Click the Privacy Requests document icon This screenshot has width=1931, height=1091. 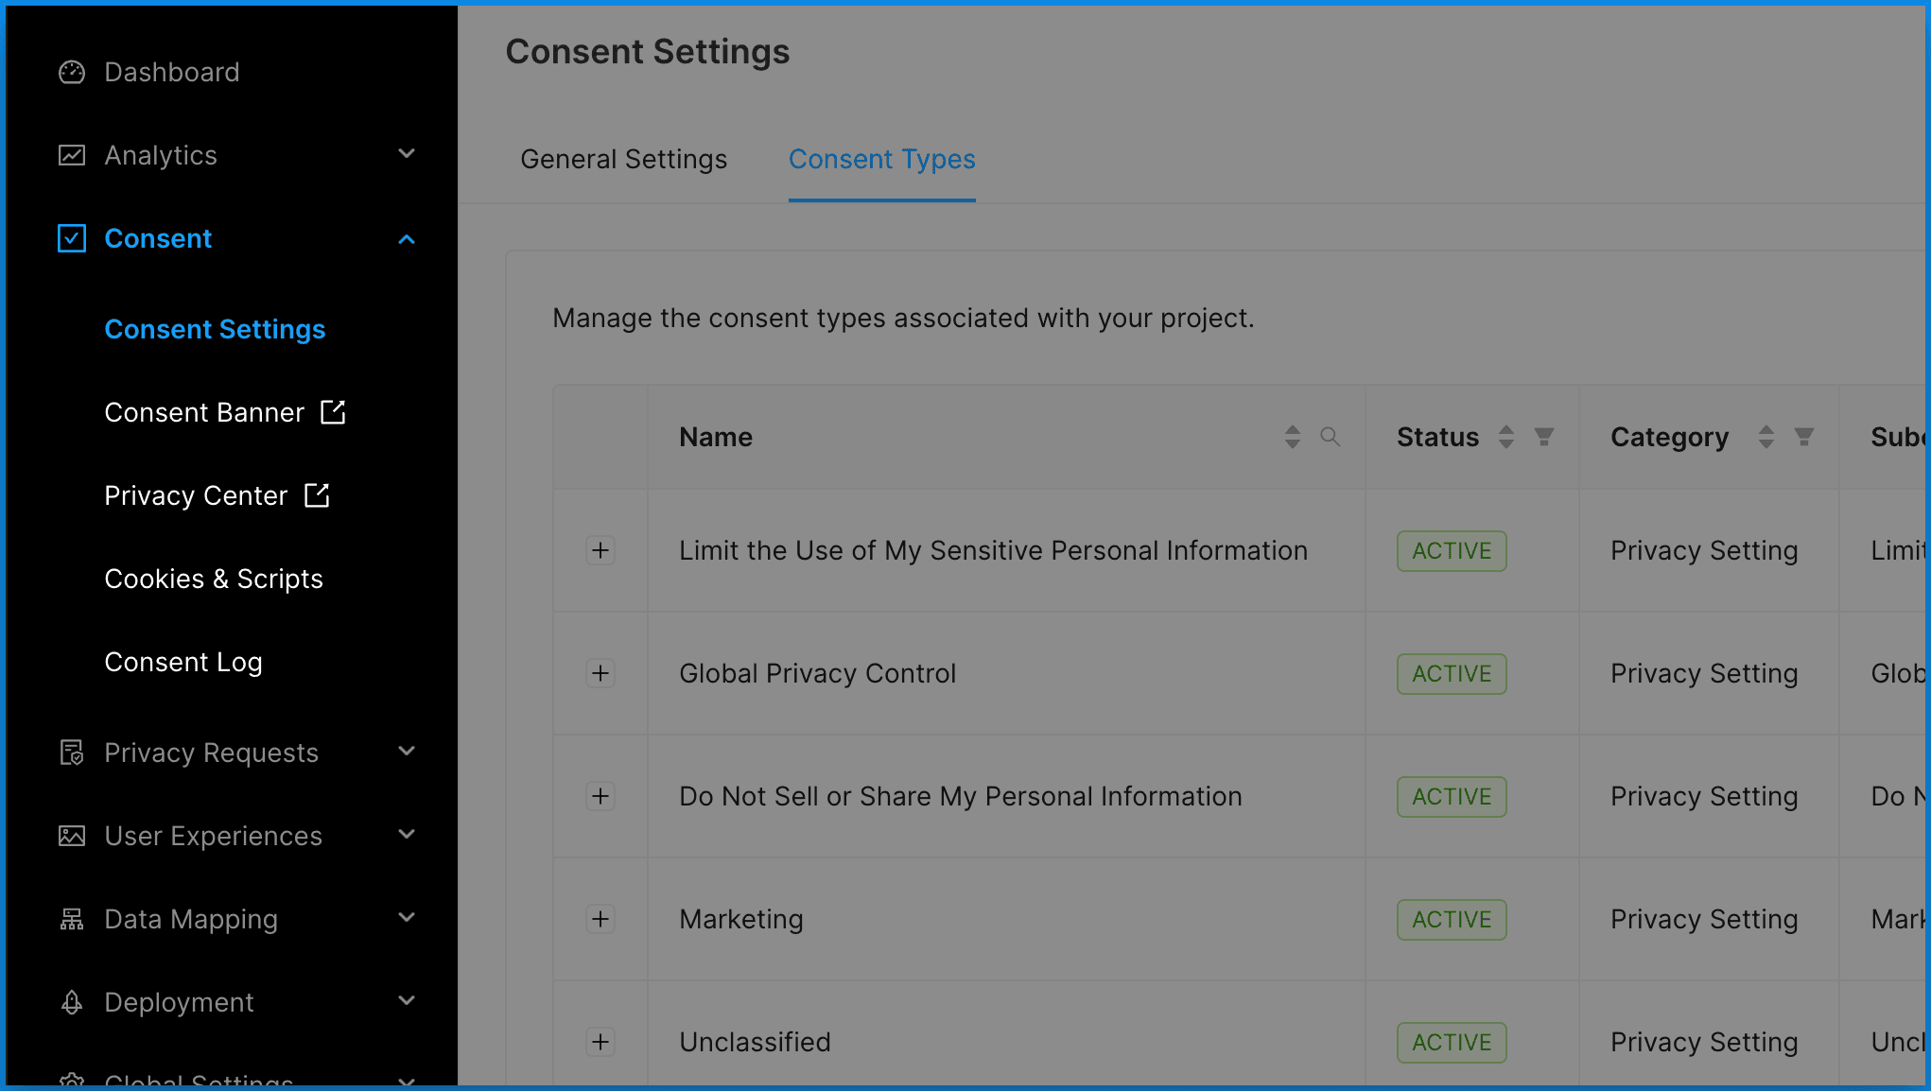[72, 753]
